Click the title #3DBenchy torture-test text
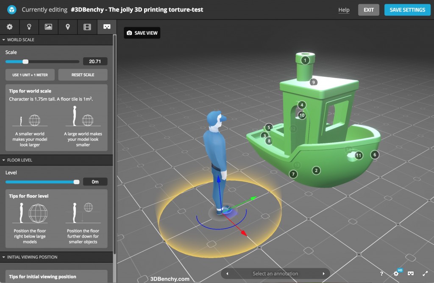The width and height of the screenshot is (434, 283). coord(137,10)
